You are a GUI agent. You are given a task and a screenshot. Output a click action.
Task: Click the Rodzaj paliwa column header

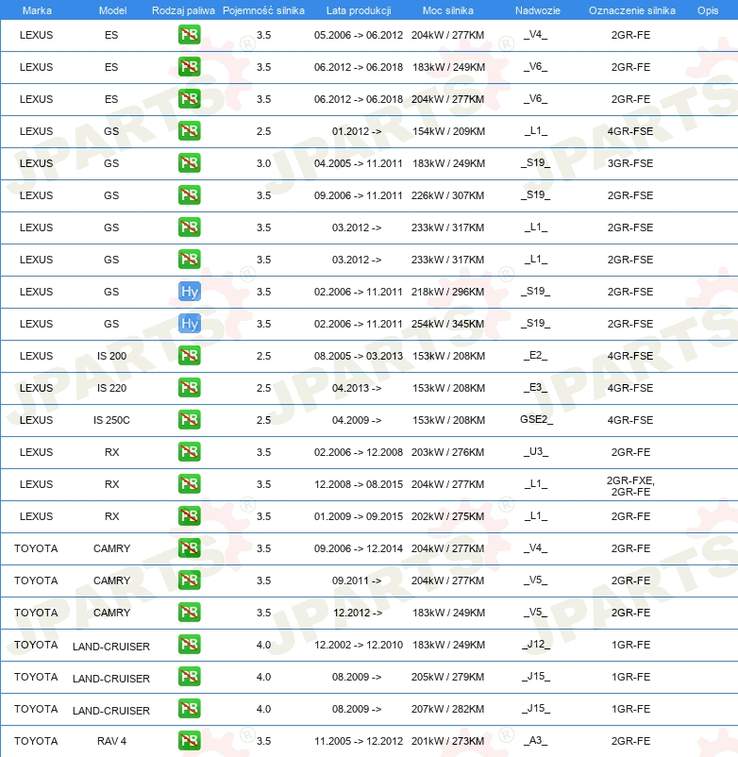coord(183,9)
